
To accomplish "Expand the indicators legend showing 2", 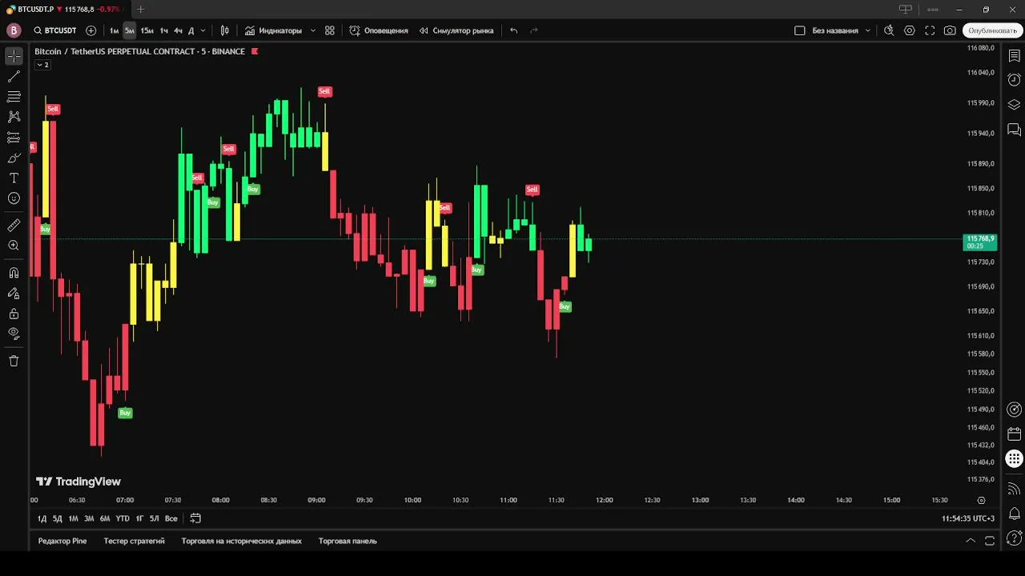I will 42,65.
